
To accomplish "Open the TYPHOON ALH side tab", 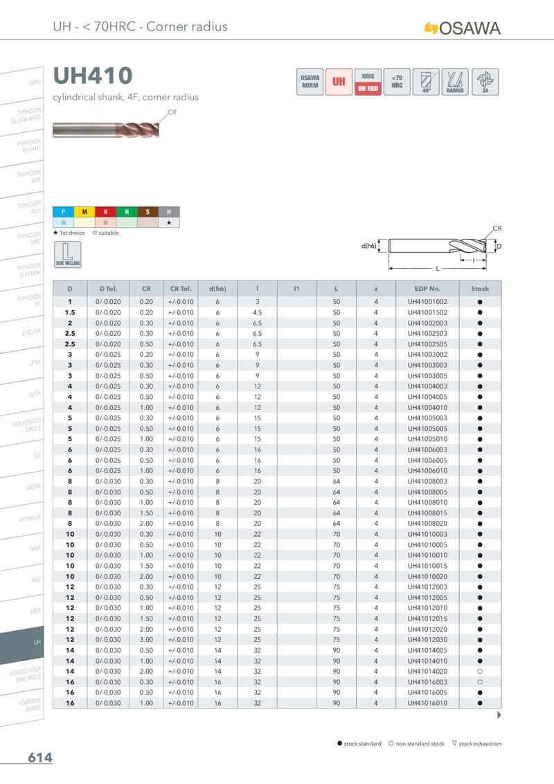I will pyautogui.click(x=22, y=209).
